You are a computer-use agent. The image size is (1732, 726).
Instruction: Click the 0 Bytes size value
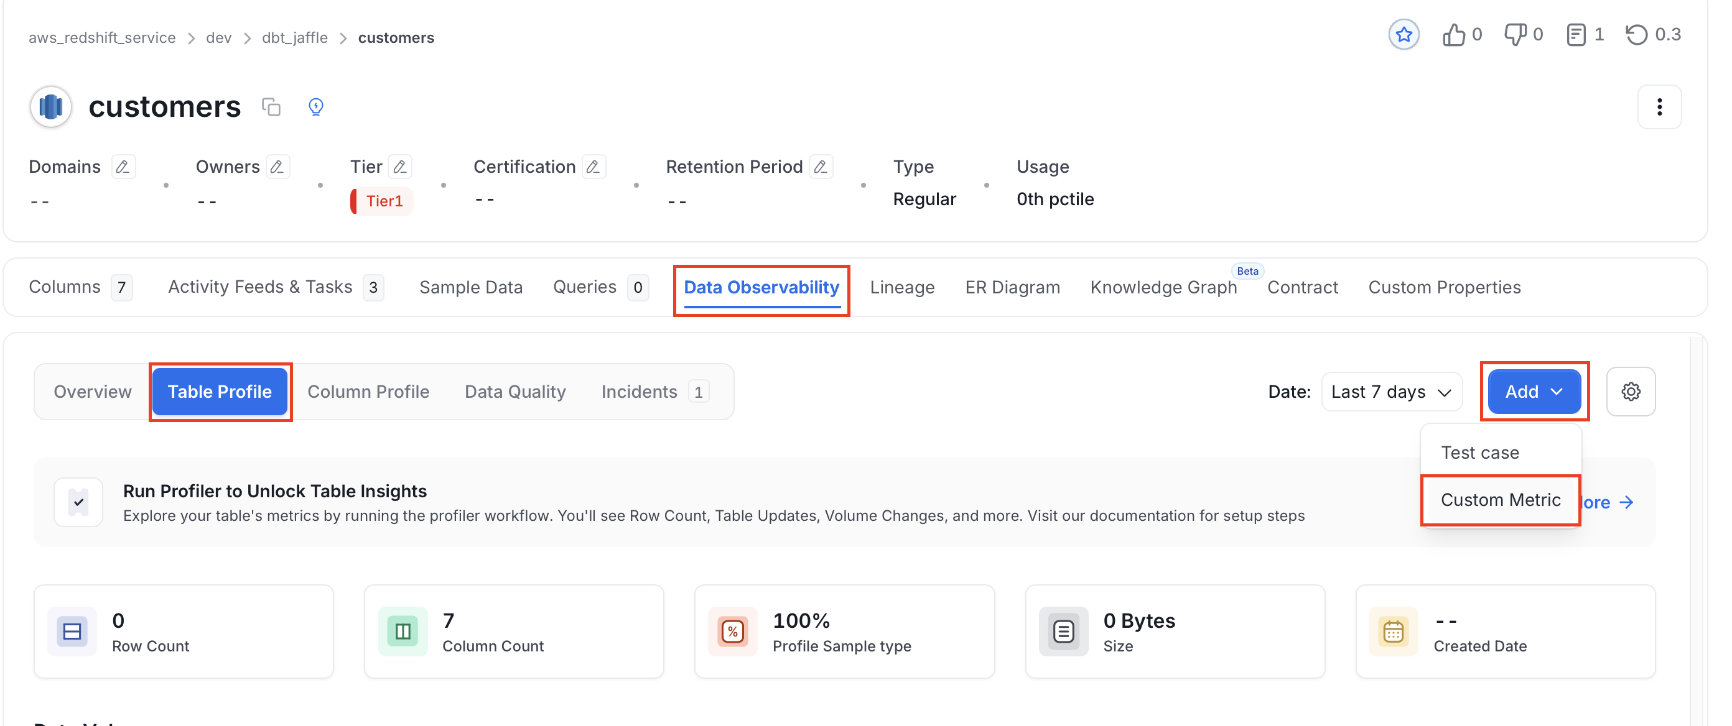tap(1139, 620)
